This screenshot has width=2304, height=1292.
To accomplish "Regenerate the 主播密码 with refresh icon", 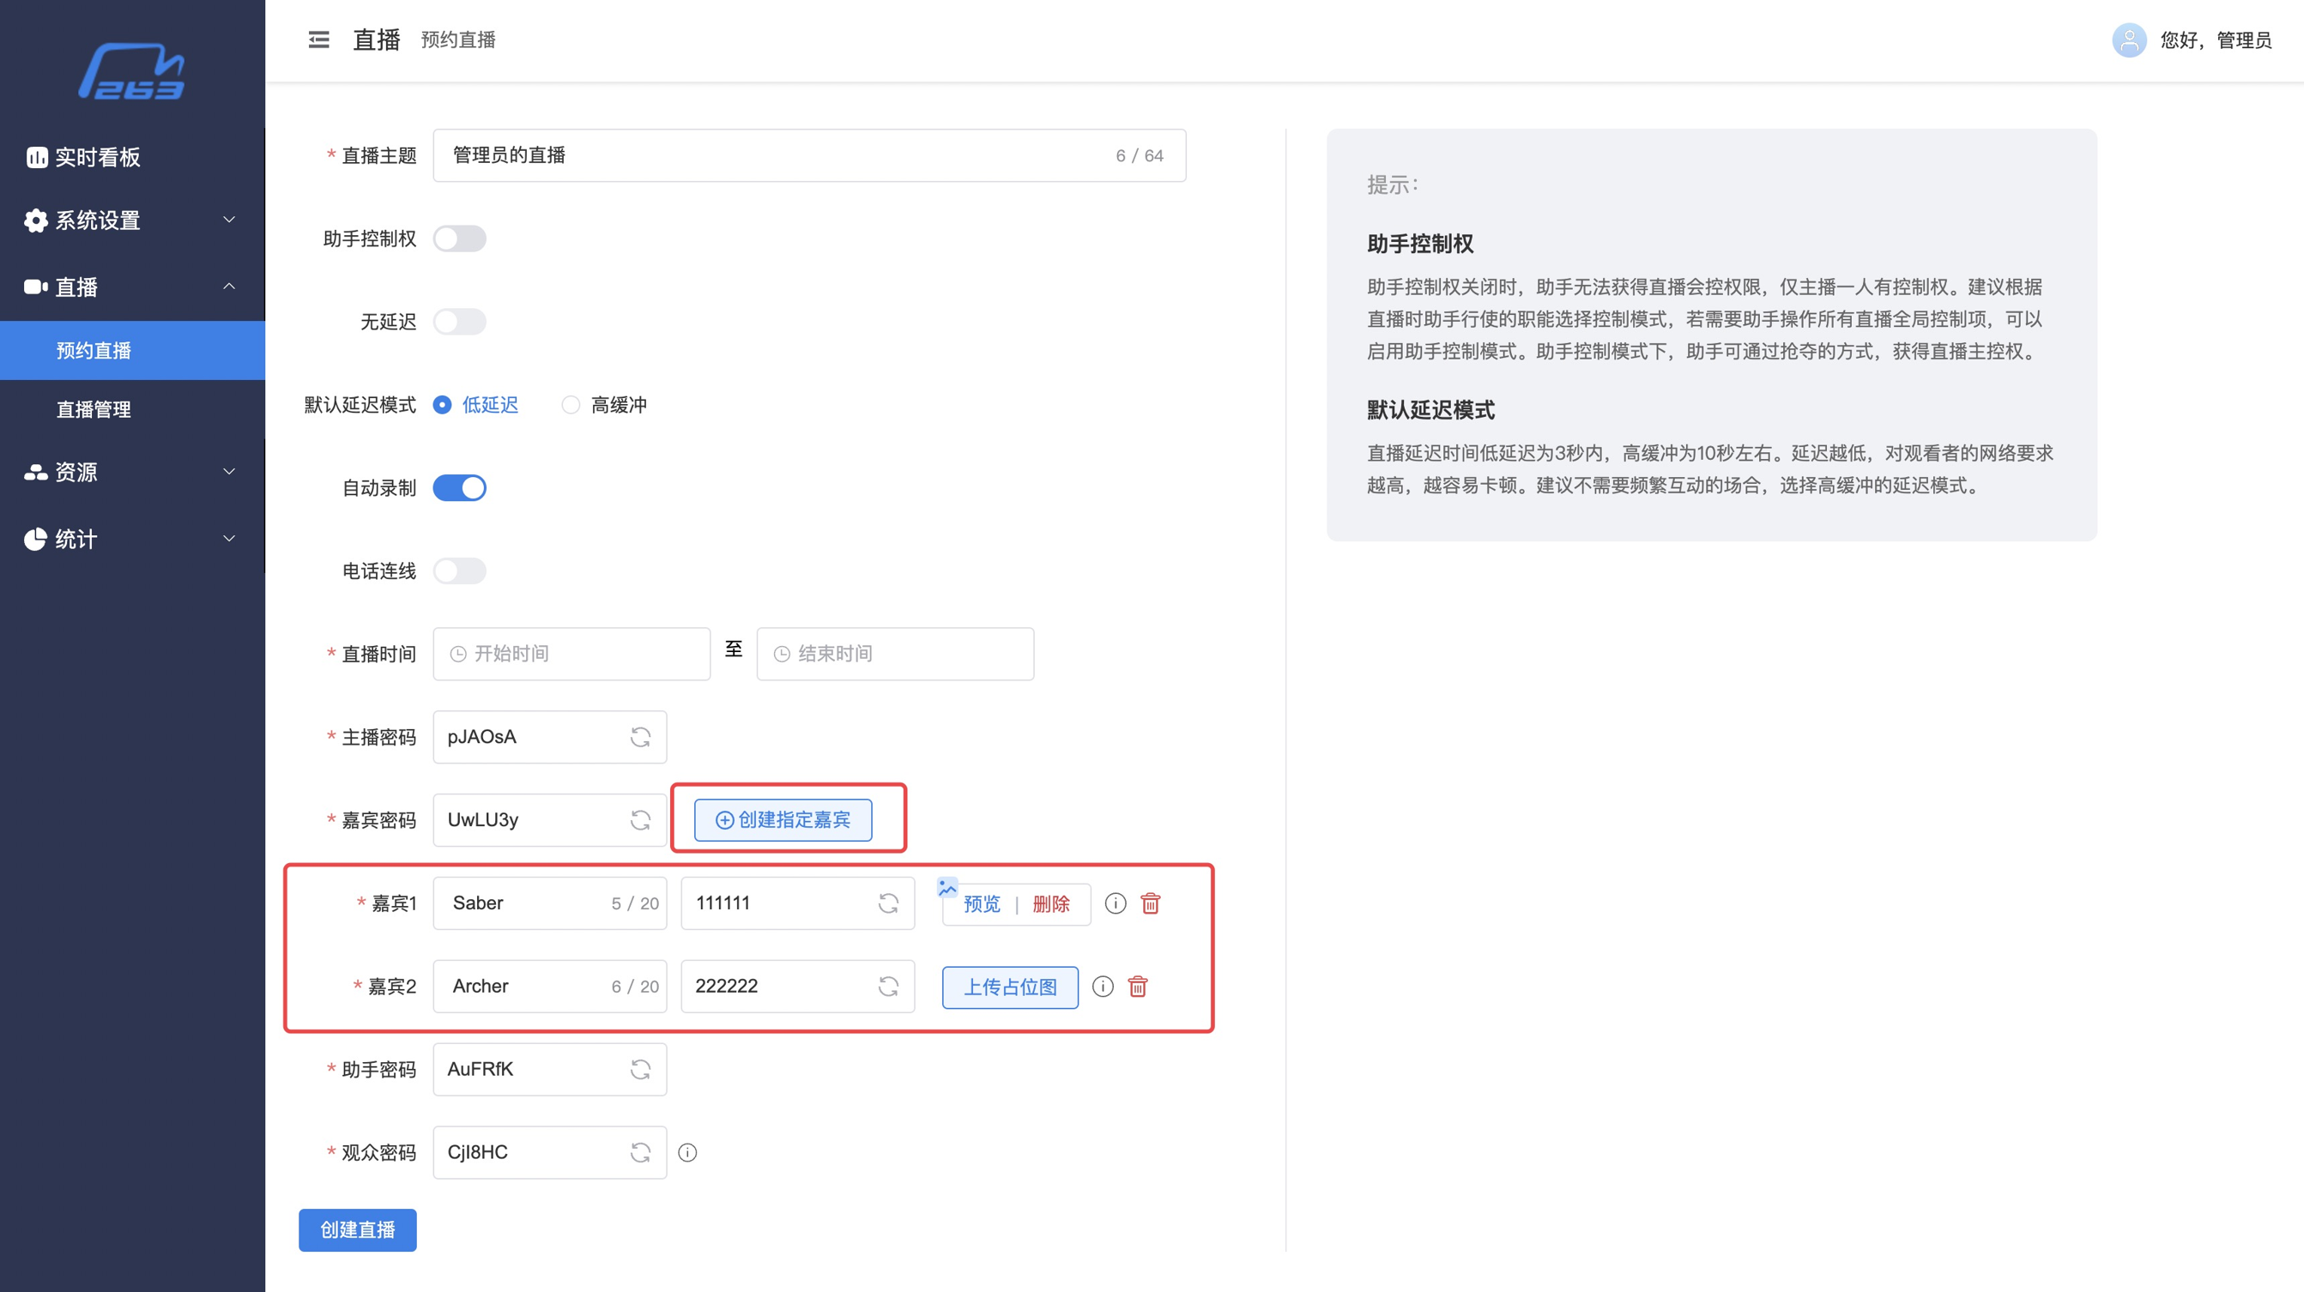I will [x=640, y=737].
